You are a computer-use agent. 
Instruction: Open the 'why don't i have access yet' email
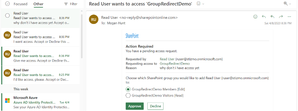pyautogui.click(x=41, y=18)
